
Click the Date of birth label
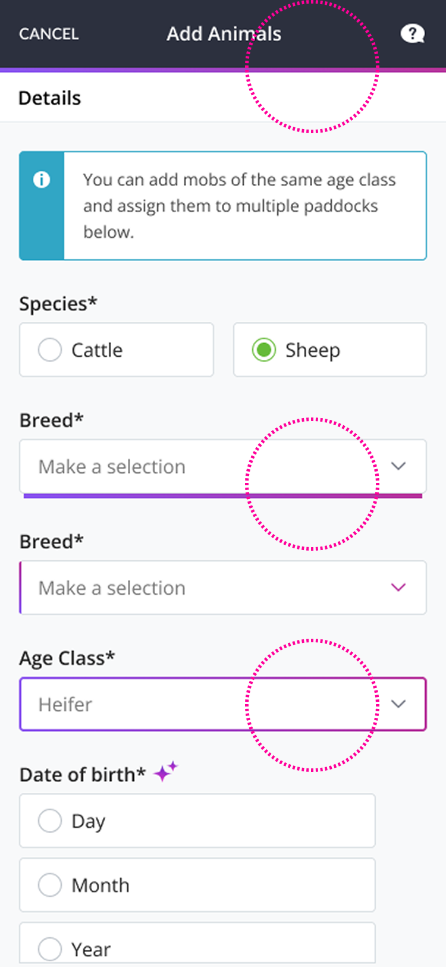83,775
